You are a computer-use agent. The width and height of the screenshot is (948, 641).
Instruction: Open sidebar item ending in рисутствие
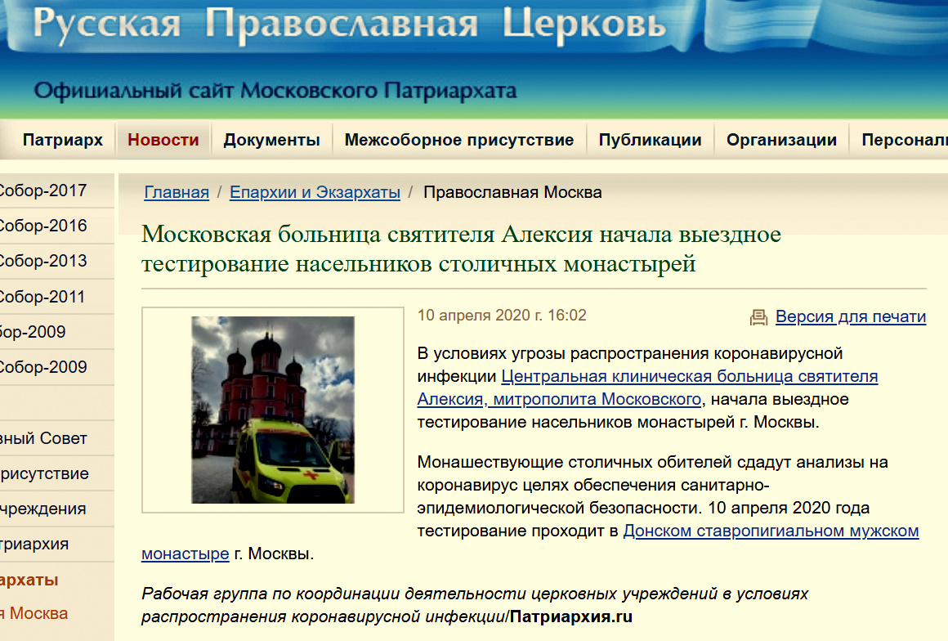pos(45,473)
